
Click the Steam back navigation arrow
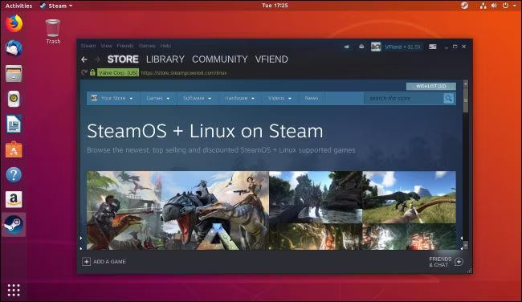(x=84, y=59)
